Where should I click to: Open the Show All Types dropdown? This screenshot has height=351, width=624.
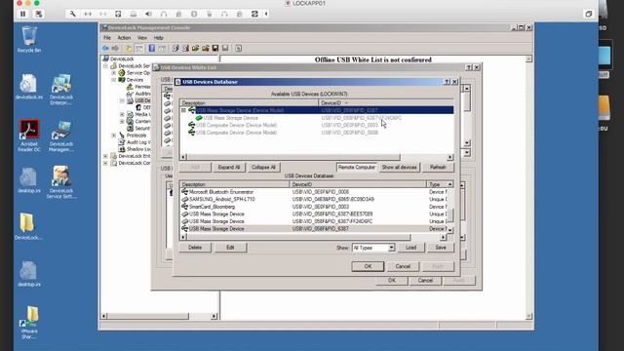pos(391,248)
